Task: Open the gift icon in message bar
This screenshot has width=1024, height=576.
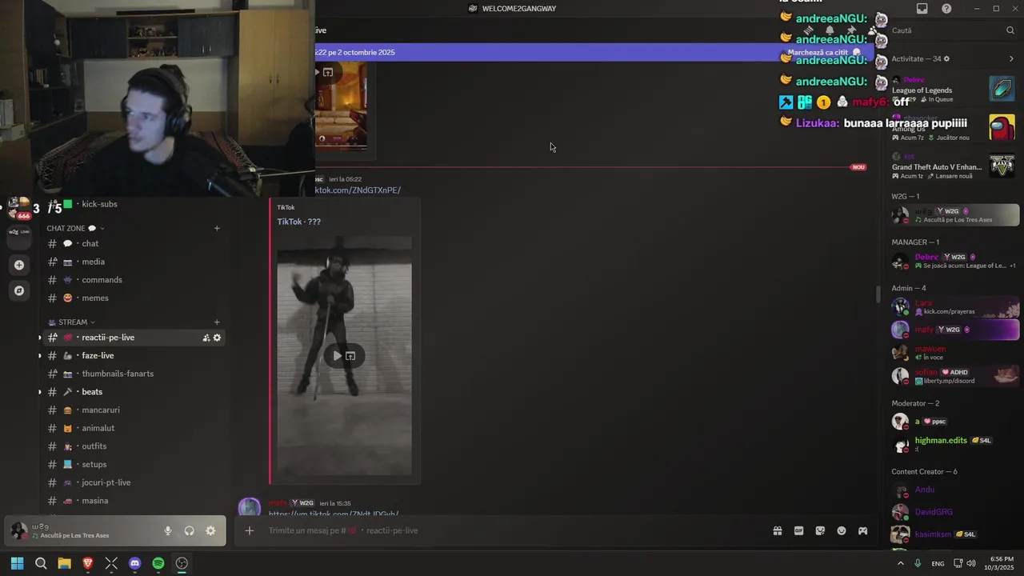Action: tap(777, 530)
